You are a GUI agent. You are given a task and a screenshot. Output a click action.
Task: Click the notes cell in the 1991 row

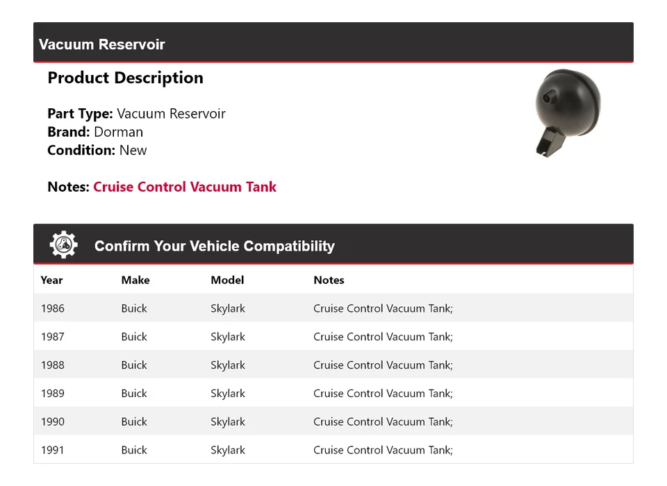point(383,450)
